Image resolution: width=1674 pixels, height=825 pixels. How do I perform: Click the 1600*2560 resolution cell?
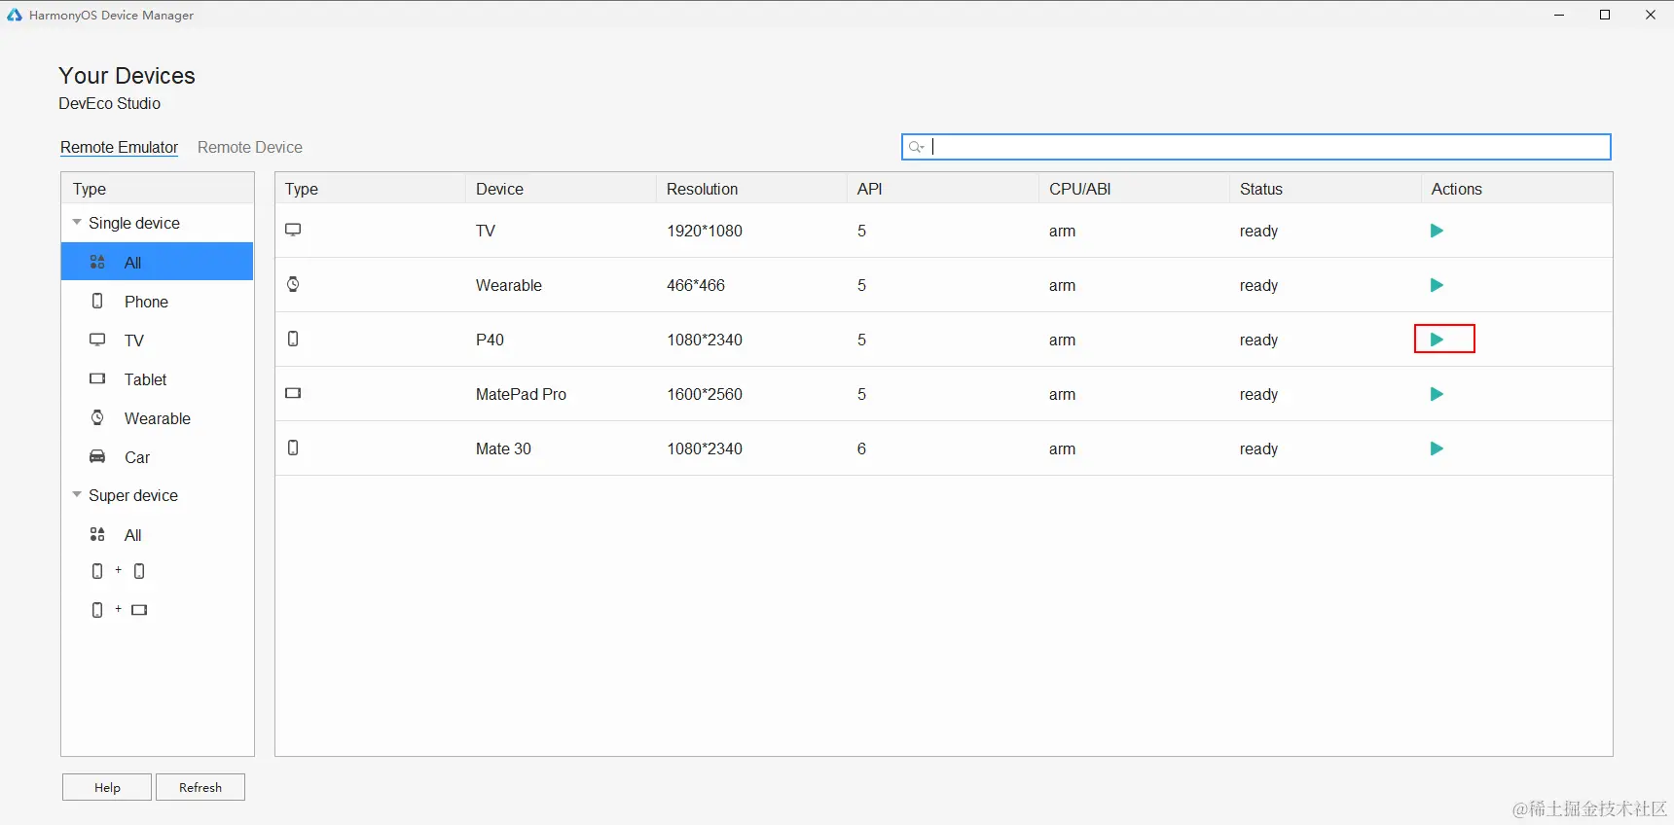[705, 394]
